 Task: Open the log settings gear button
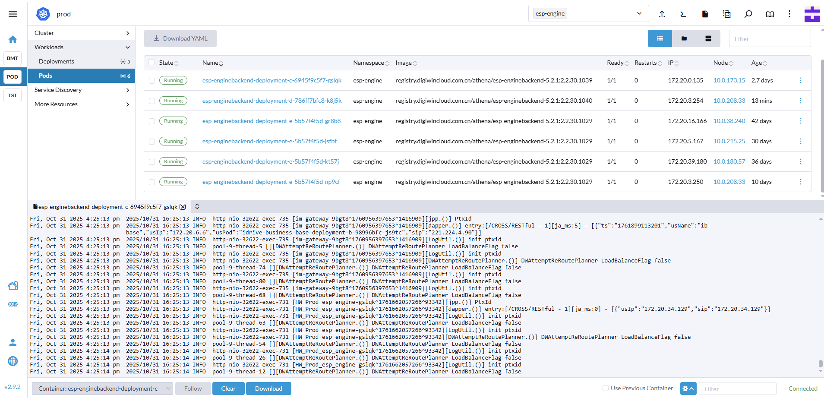click(688, 389)
